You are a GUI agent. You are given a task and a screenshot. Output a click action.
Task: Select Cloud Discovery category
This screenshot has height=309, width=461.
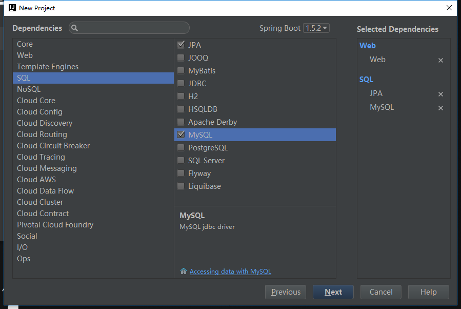click(93, 123)
